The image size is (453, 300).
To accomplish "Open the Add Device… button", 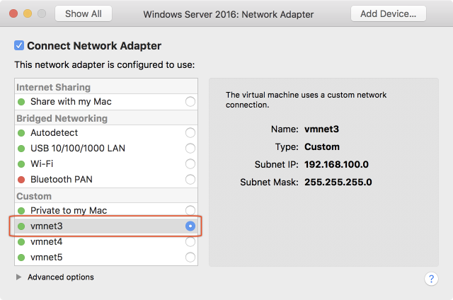I will [x=388, y=13].
